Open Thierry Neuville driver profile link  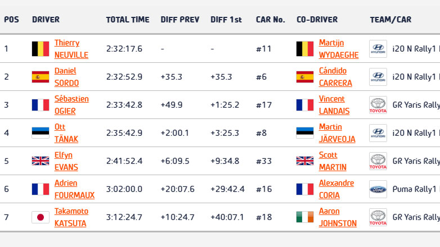(x=71, y=49)
